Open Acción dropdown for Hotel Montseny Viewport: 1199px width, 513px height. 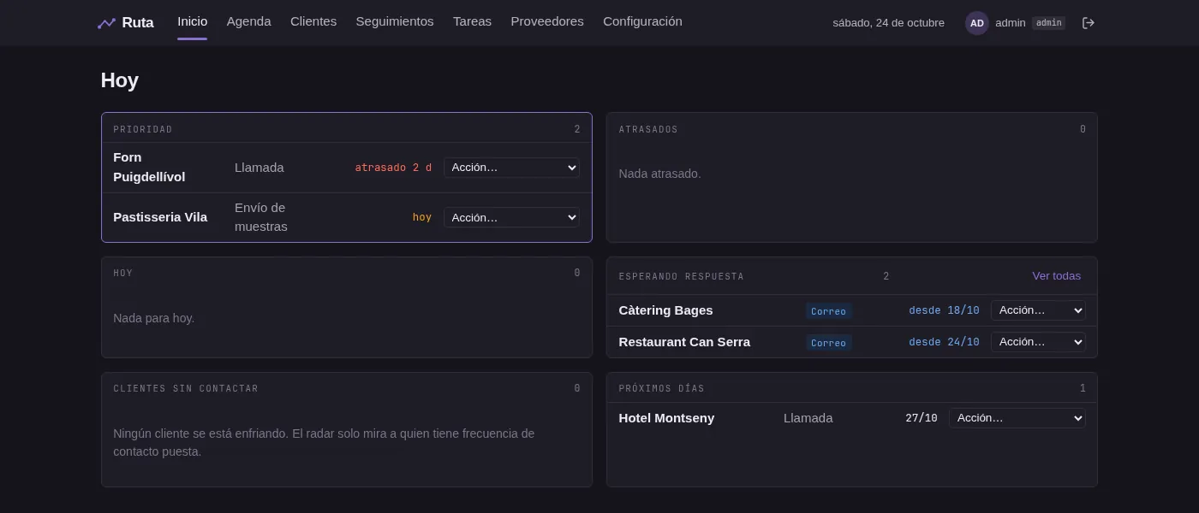point(1017,418)
